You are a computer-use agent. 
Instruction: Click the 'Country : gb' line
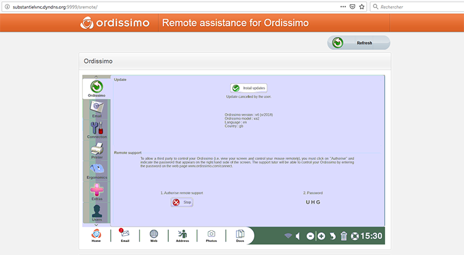(x=234, y=126)
